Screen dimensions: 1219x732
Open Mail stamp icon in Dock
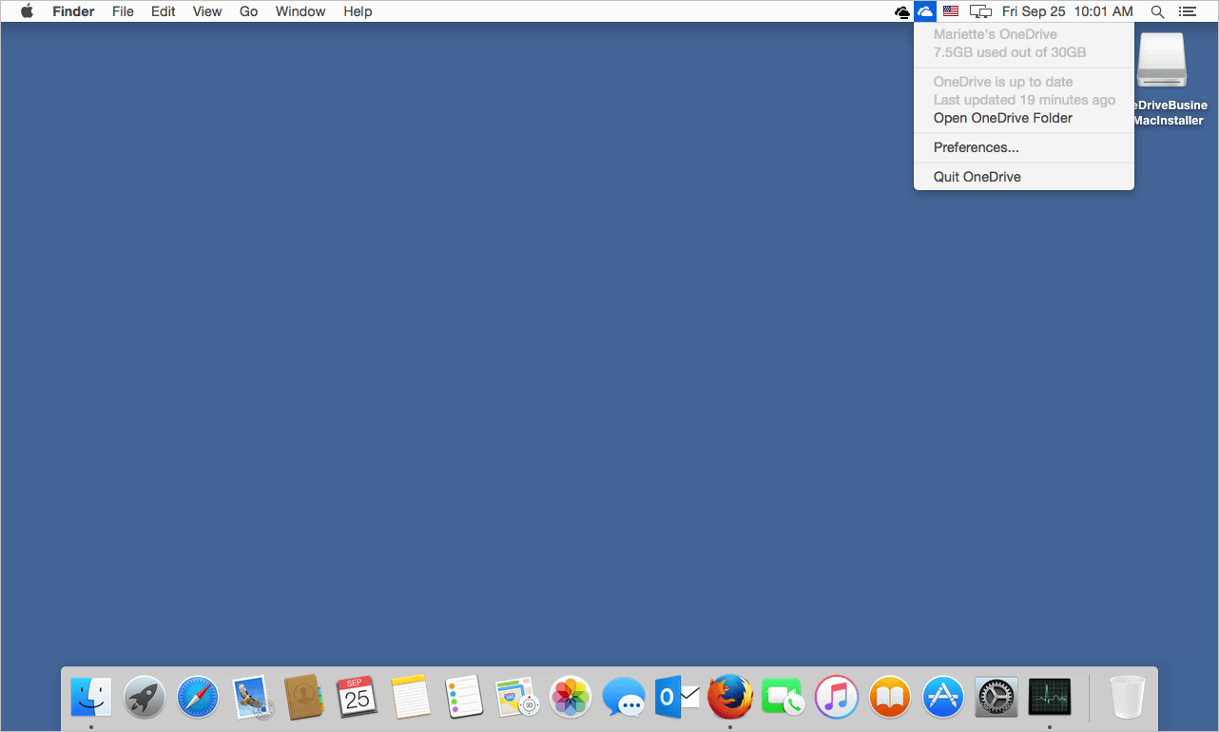[252, 697]
